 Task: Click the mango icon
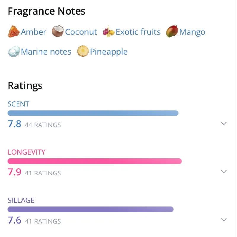pos(172,32)
